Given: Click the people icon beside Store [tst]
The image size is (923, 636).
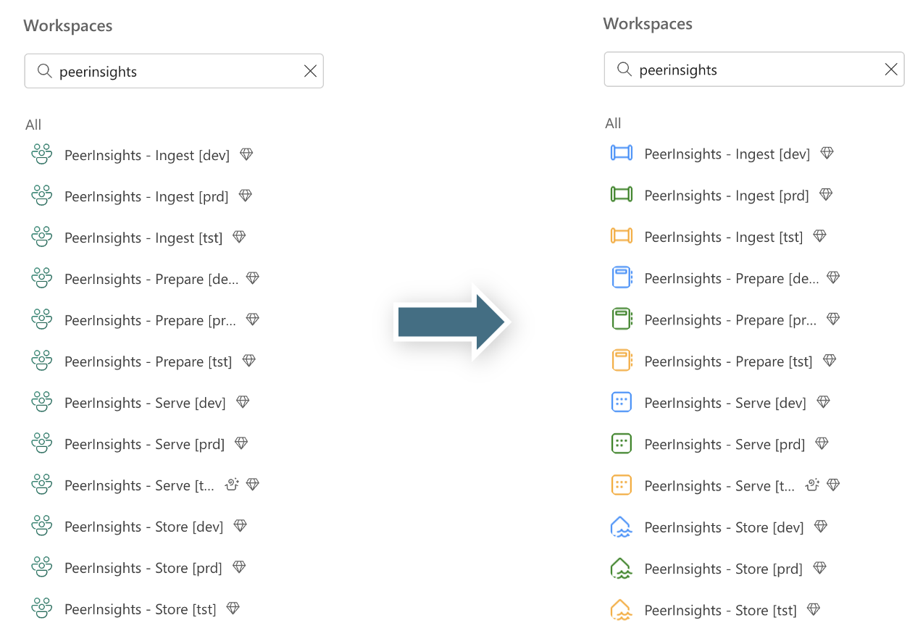Looking at the screenshot, I should coord(42,608).
